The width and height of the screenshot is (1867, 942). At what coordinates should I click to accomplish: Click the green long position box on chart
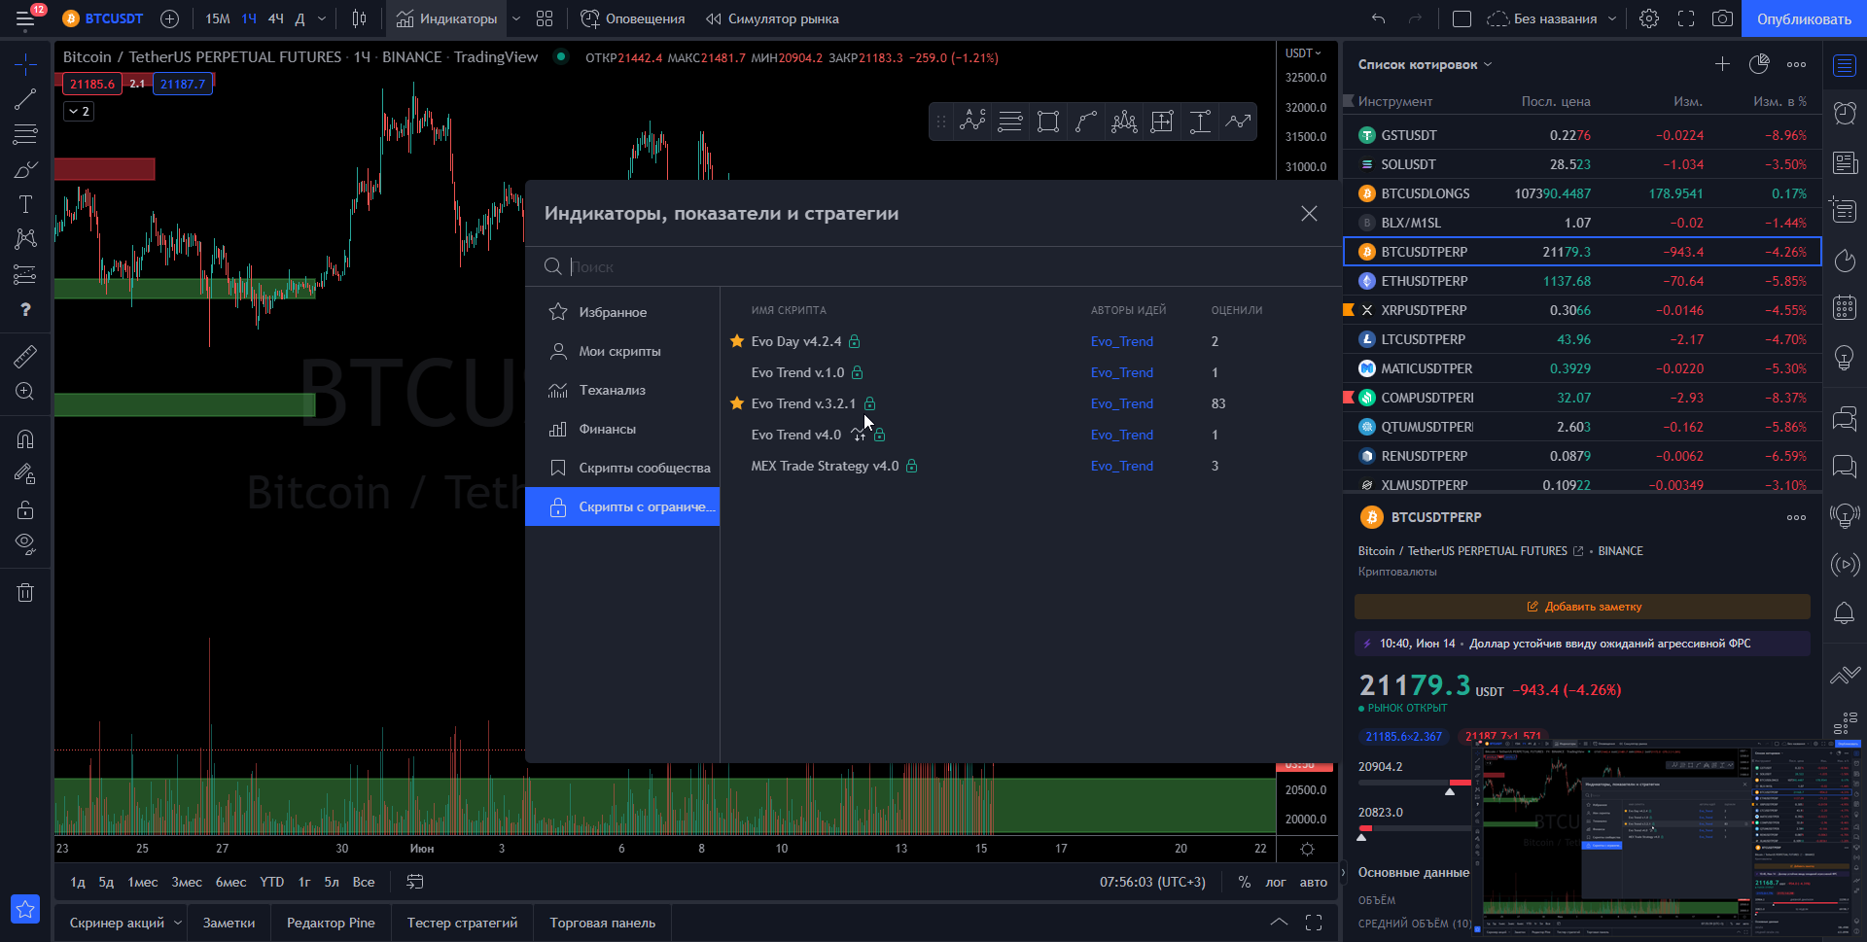pos(185,404)
